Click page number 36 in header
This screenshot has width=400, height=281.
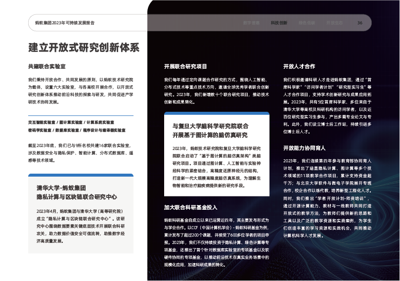click(x=360, y=23)
